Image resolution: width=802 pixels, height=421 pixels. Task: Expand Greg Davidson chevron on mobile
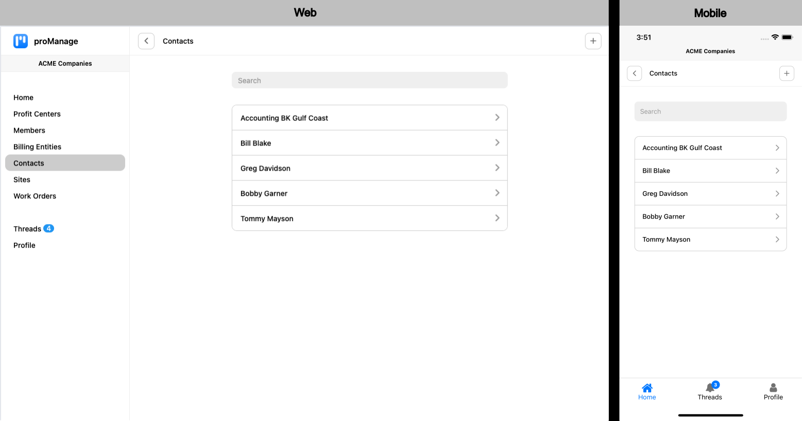tap(777, 194)
